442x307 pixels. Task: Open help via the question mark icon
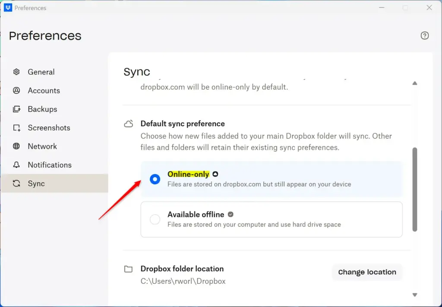point(425,36)
